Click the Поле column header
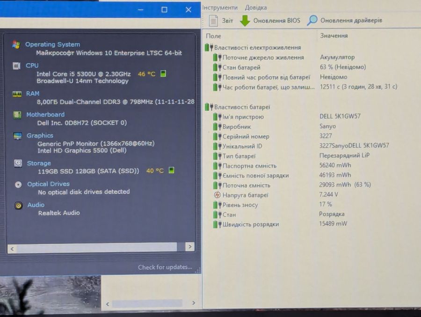Screen dimensions: 421x317 pyautogui.click(x=213, y=36)
